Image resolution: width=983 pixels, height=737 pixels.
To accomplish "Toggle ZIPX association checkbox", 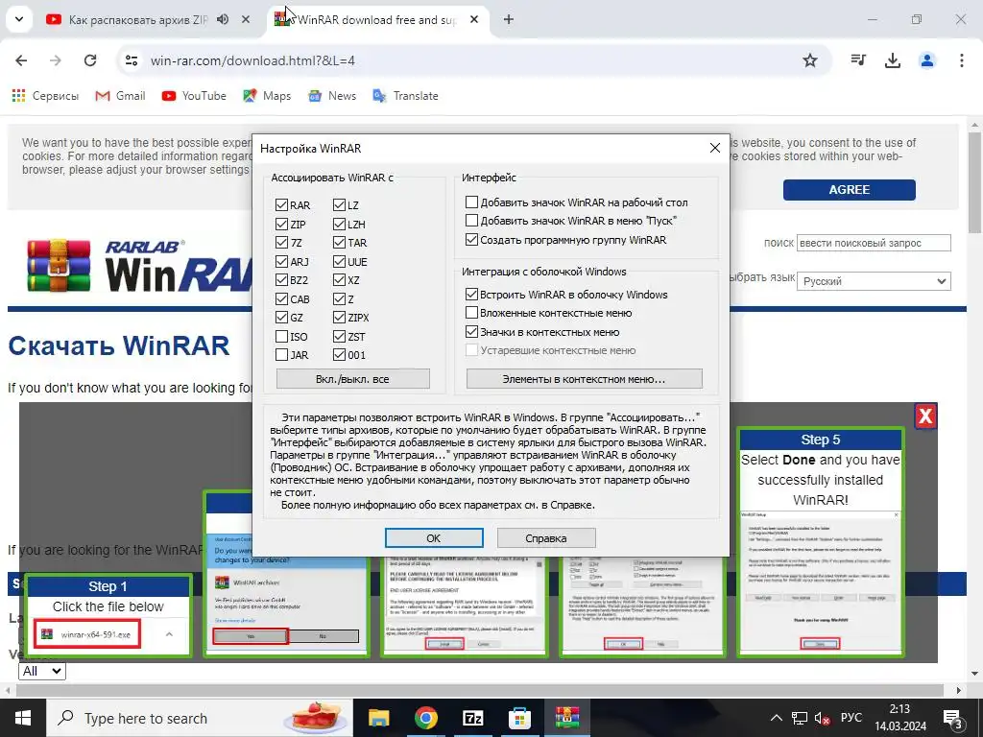I will [x=339, y=318].
